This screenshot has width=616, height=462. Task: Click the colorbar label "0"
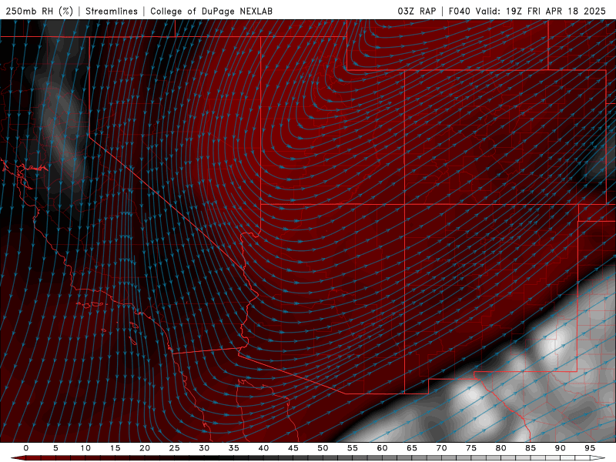(26, 448)
